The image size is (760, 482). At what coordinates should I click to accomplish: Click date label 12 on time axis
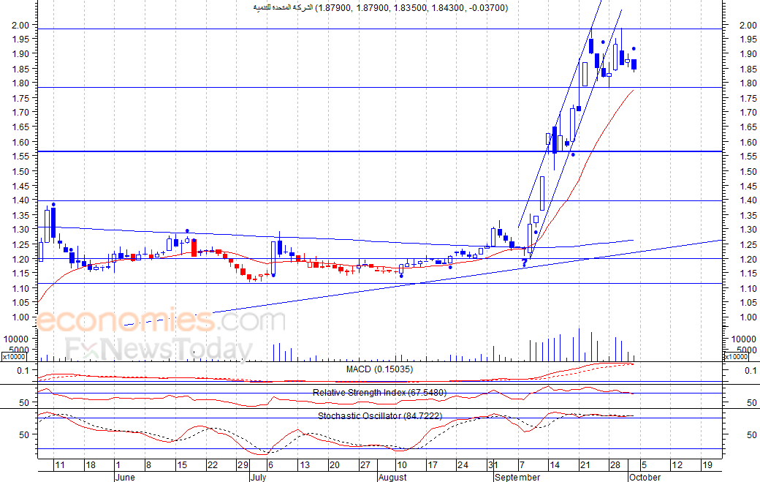click(677, 465)
